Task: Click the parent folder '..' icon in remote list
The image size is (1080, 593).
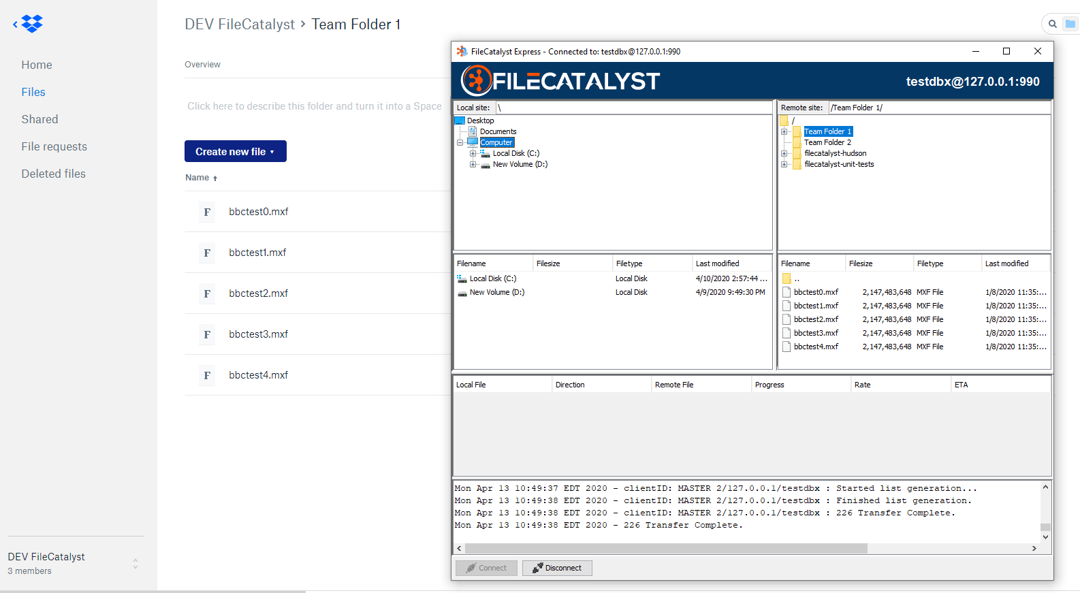Action: 787,278
